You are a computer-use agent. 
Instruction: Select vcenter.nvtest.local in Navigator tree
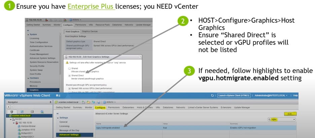pyautogui.click(x=22, y=116)
